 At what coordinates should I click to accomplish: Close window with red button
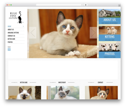coord(7,5)
